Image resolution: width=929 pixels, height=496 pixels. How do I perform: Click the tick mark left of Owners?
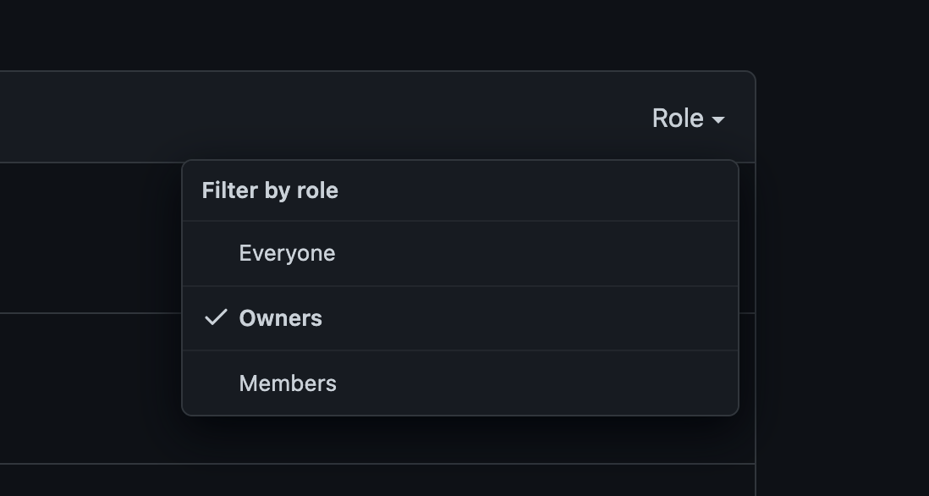click(x=217, y=317)
